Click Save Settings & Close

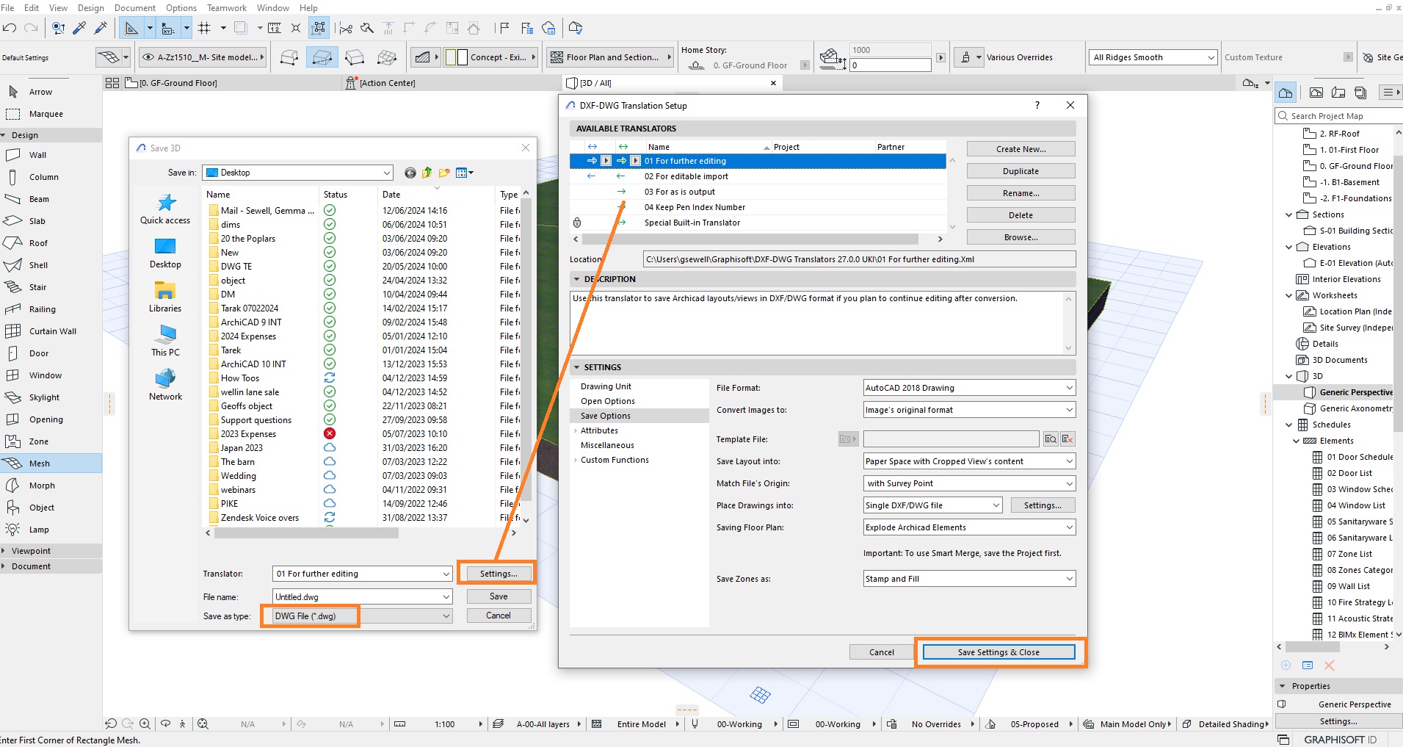(x=998, y=652)
